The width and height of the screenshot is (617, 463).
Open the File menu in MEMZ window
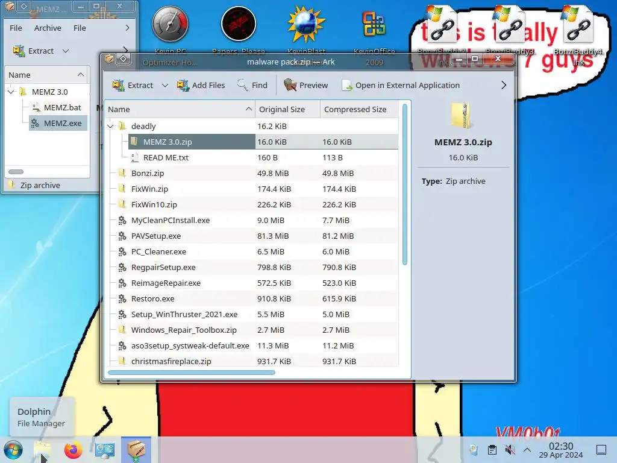tap(16, 28)
